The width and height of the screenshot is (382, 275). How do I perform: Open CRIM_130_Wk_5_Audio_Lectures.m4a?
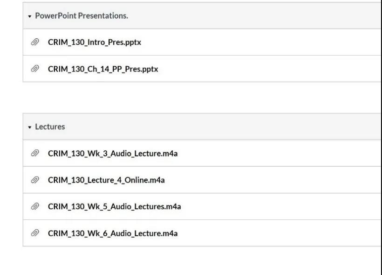click(114, 206)
